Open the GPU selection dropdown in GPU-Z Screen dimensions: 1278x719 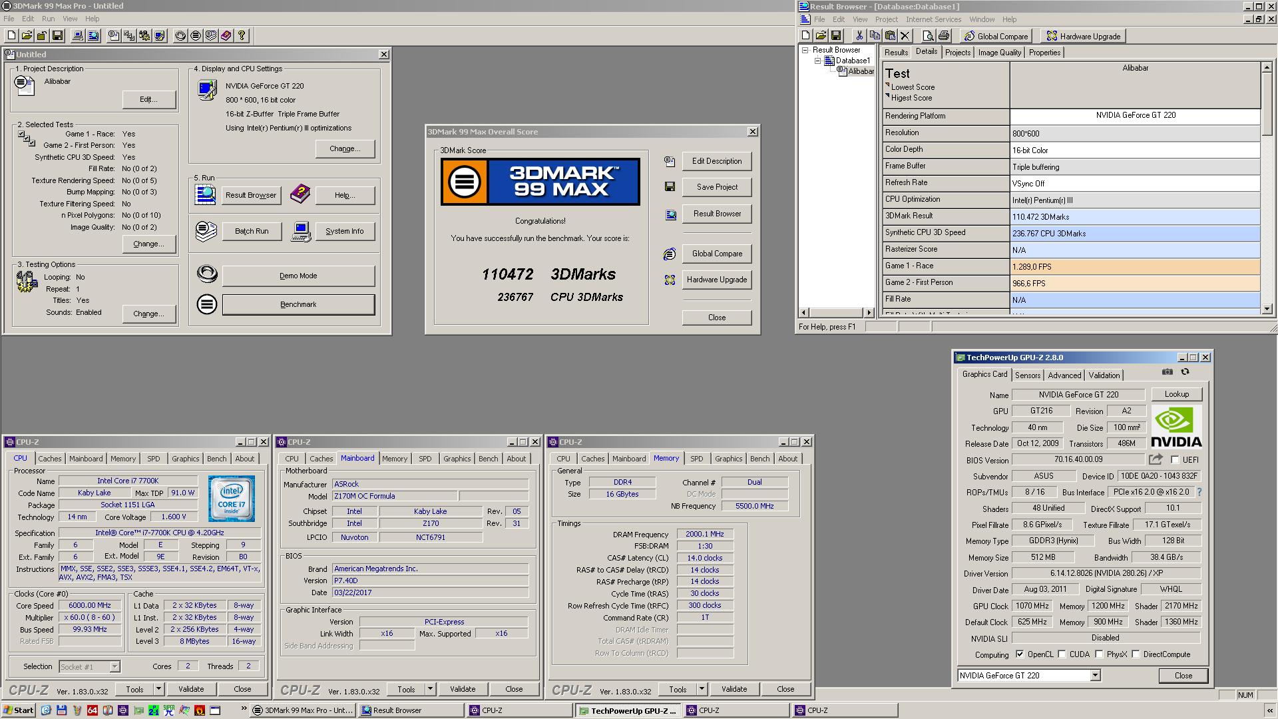point(1095,676)
